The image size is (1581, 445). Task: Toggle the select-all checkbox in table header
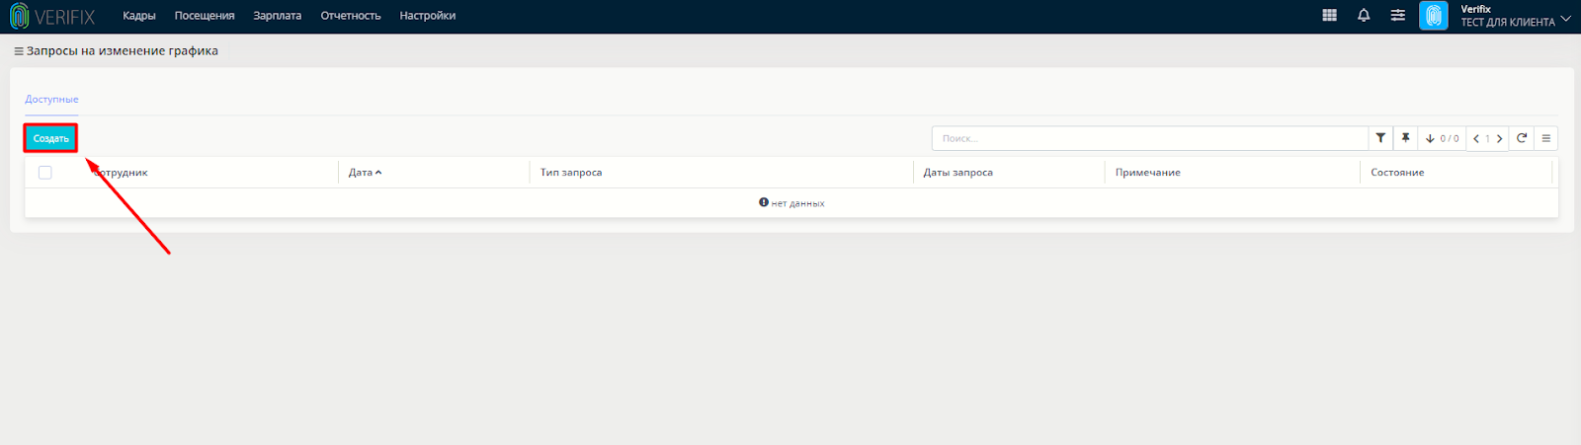coord(44,172)
